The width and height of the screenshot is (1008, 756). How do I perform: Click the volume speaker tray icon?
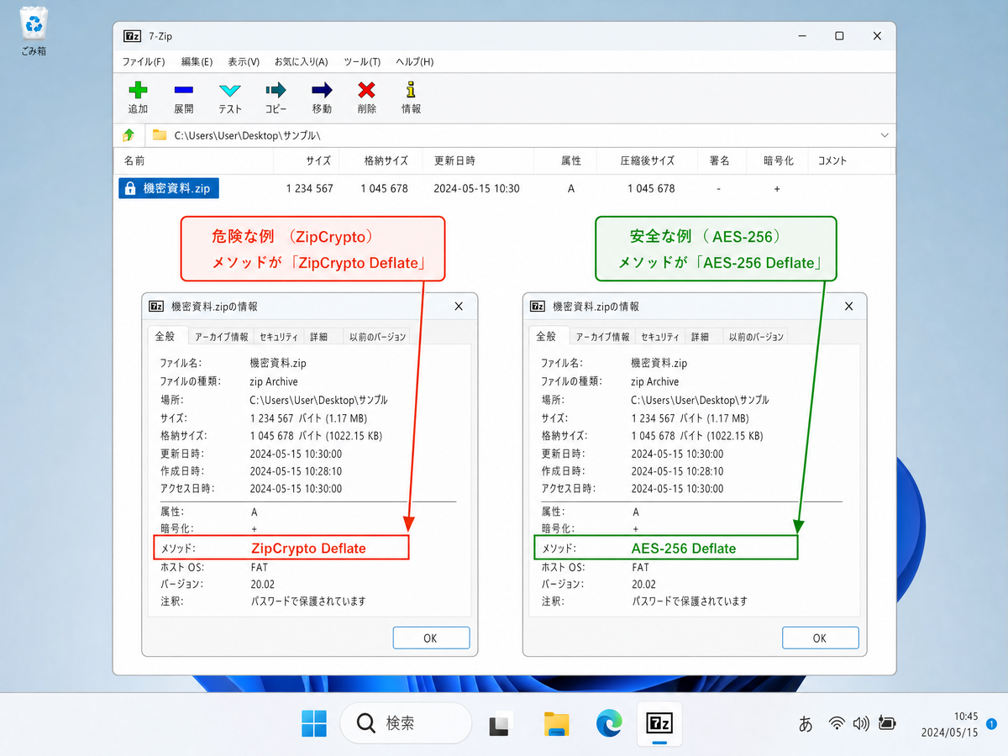tap(861, 723)
